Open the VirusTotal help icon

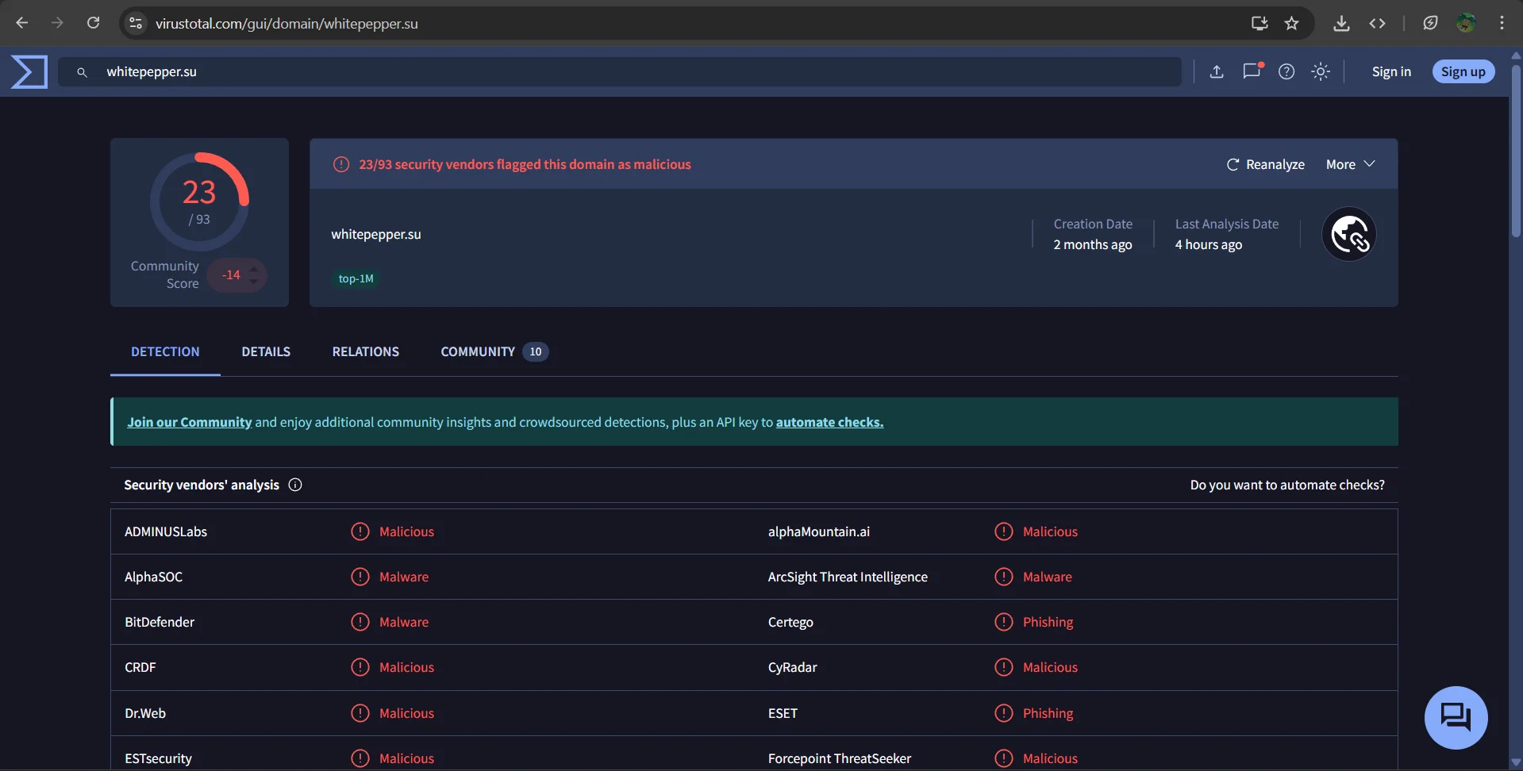1286,71
